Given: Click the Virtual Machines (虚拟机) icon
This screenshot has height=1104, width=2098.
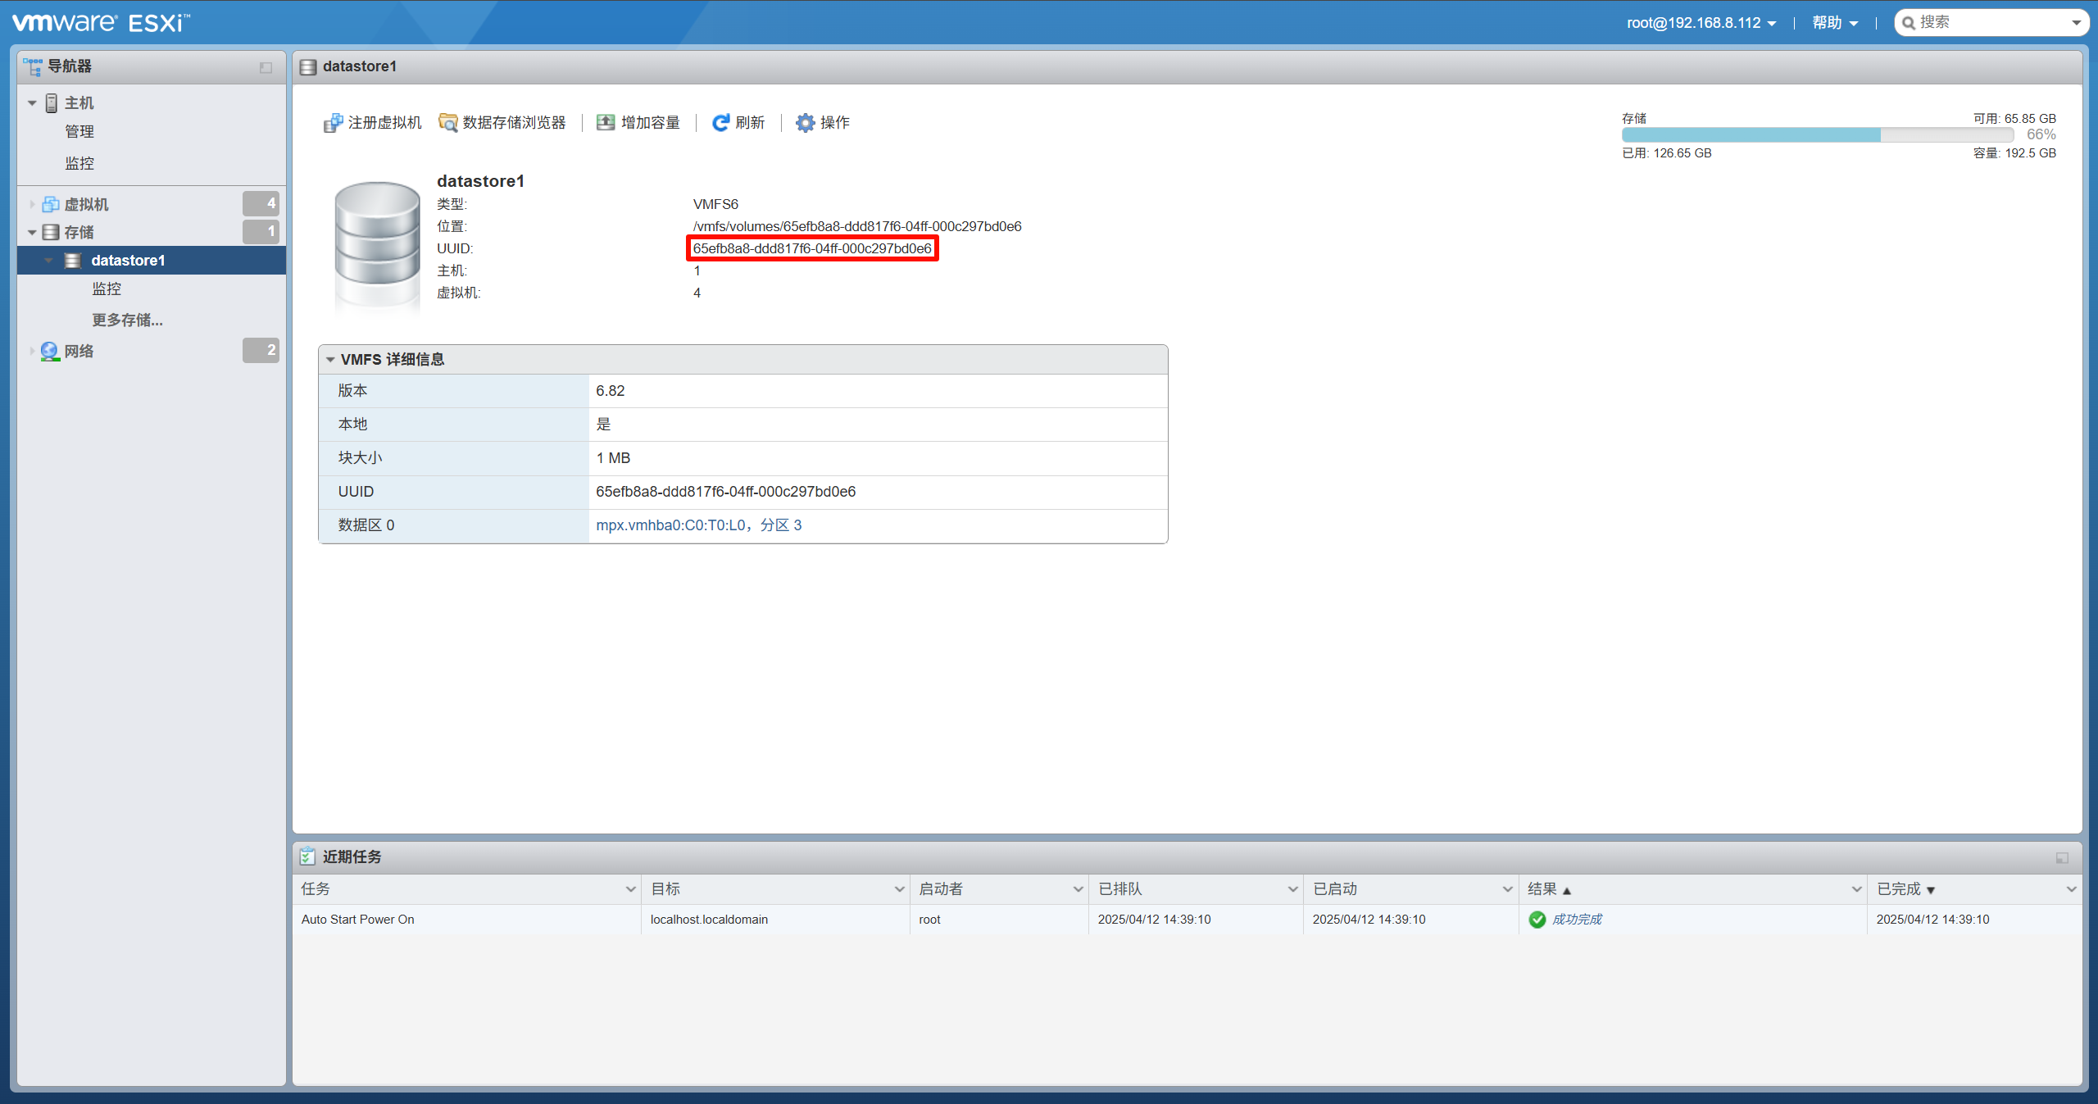Looking at the screenshot, I should click(51, 204).
